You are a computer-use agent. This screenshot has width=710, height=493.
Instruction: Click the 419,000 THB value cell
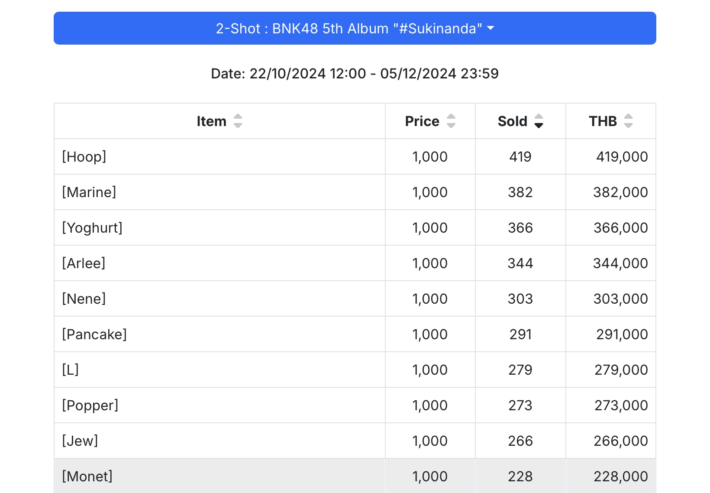point(611,156)
